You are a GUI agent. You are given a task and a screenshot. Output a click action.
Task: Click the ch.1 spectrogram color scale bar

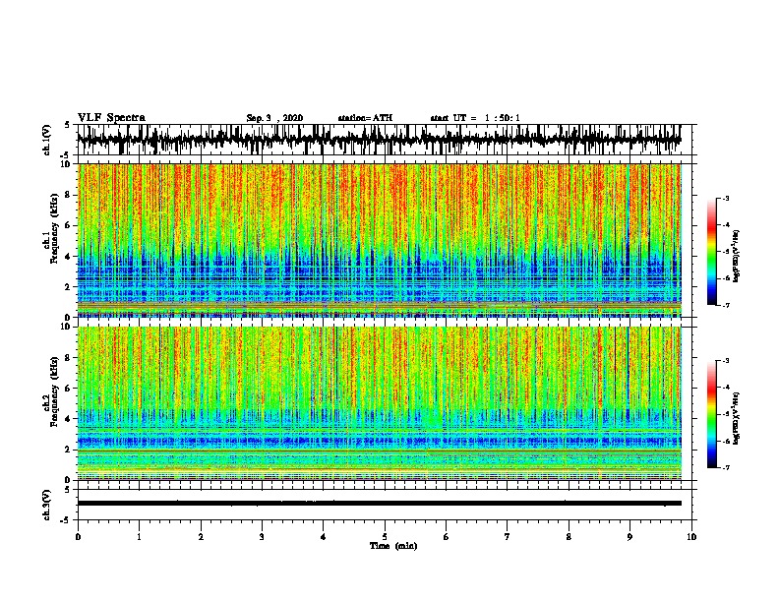[711, 252]
